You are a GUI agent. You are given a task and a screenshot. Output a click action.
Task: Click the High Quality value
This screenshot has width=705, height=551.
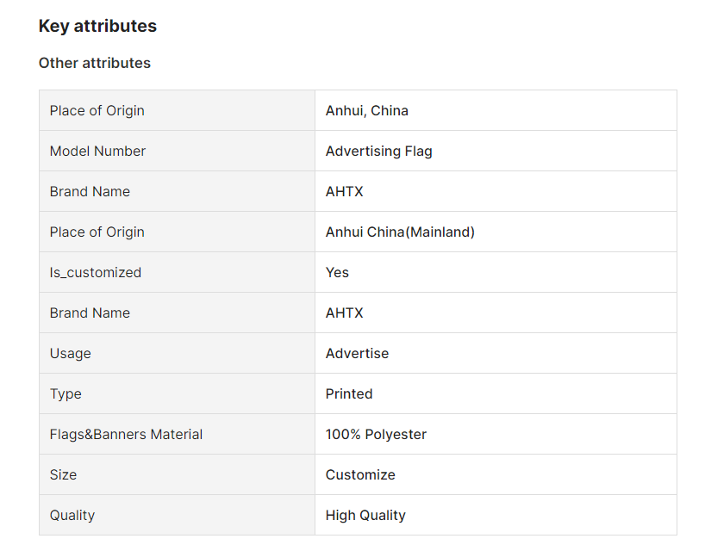[x=365, y=515]
